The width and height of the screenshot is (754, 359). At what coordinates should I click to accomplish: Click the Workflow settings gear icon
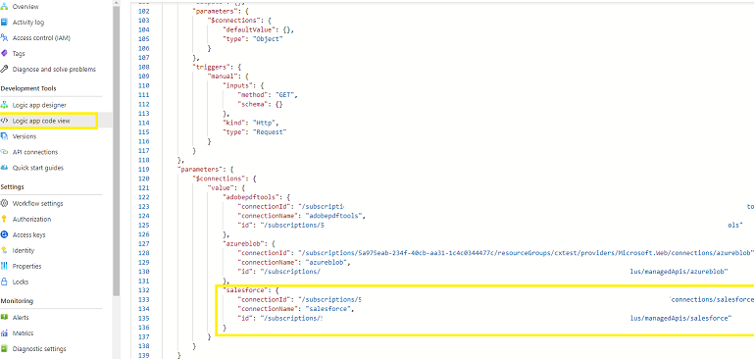4,204
